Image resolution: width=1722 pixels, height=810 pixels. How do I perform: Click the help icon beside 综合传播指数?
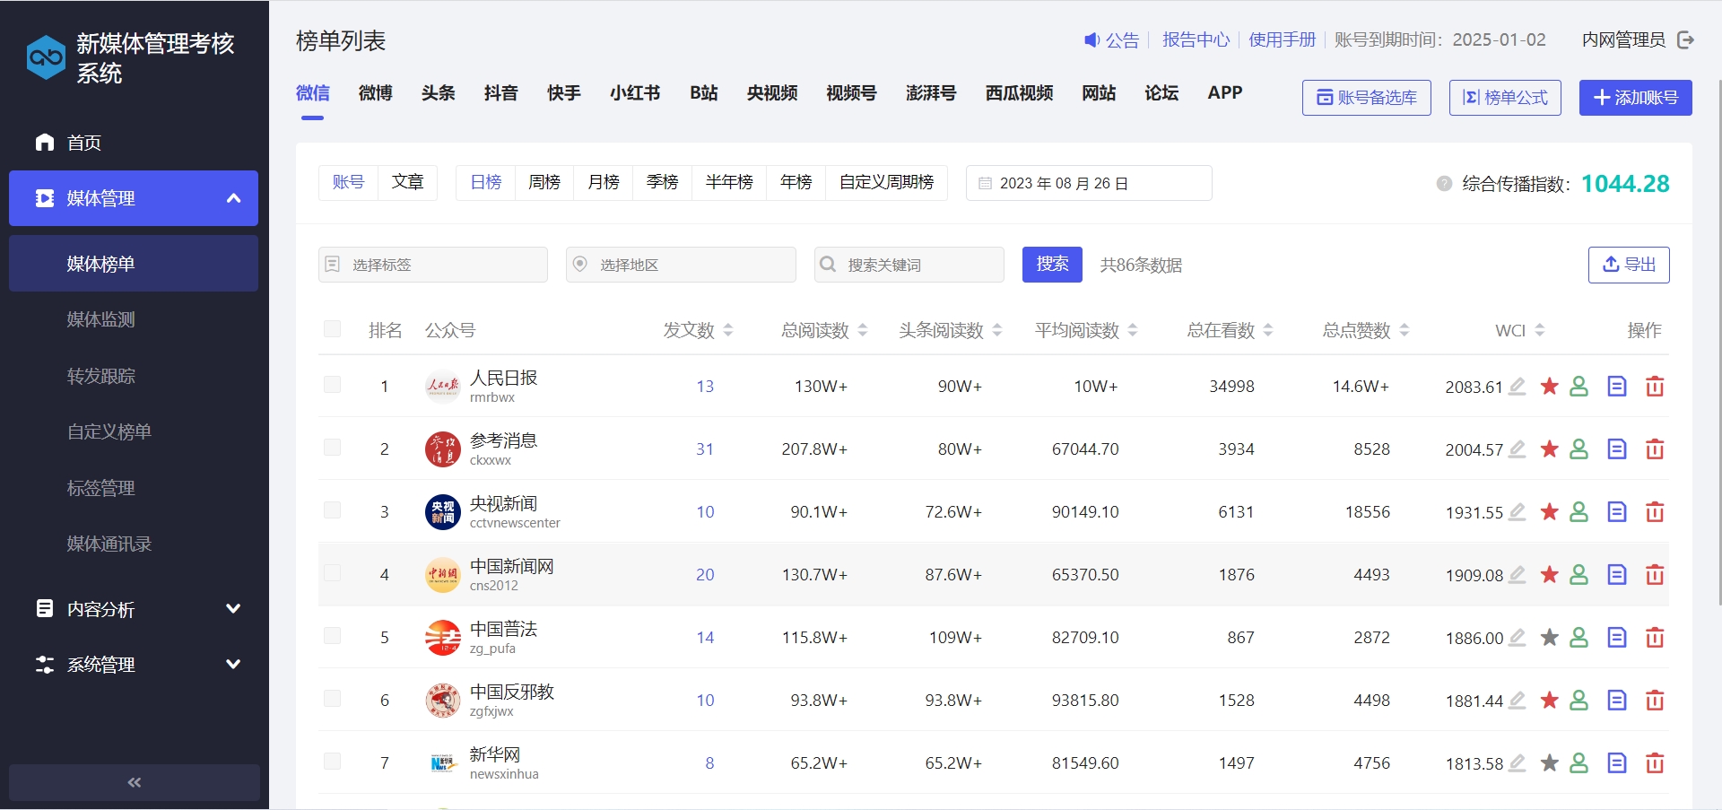pyautogui.click(x=1444, y=184)
